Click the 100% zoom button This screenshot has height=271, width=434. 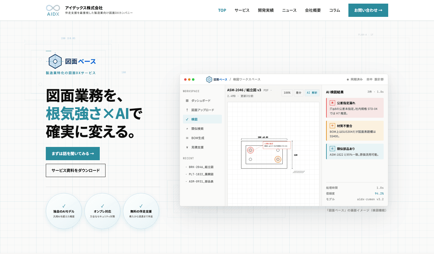pos(287,93)
